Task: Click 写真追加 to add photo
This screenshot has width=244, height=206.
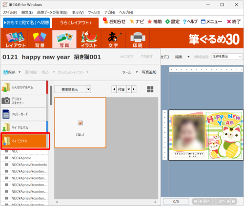Action: click(149, 72)
